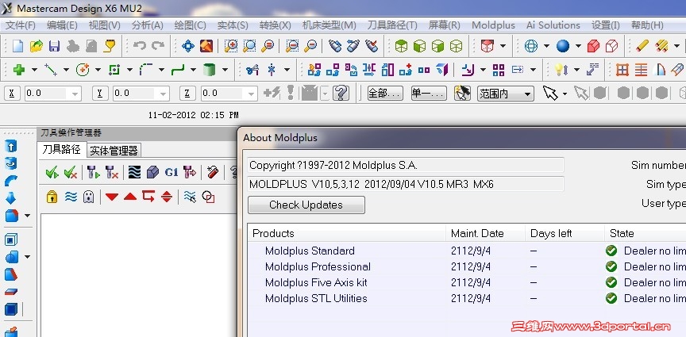Click the blue shaded sphere icon
686x337 pixels.
click(x=563, y=46)
